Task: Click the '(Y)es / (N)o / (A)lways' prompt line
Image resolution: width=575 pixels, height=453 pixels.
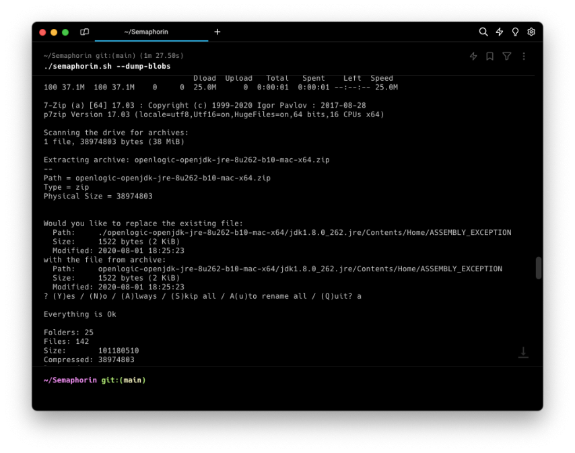Action: (x=203, y=296)
